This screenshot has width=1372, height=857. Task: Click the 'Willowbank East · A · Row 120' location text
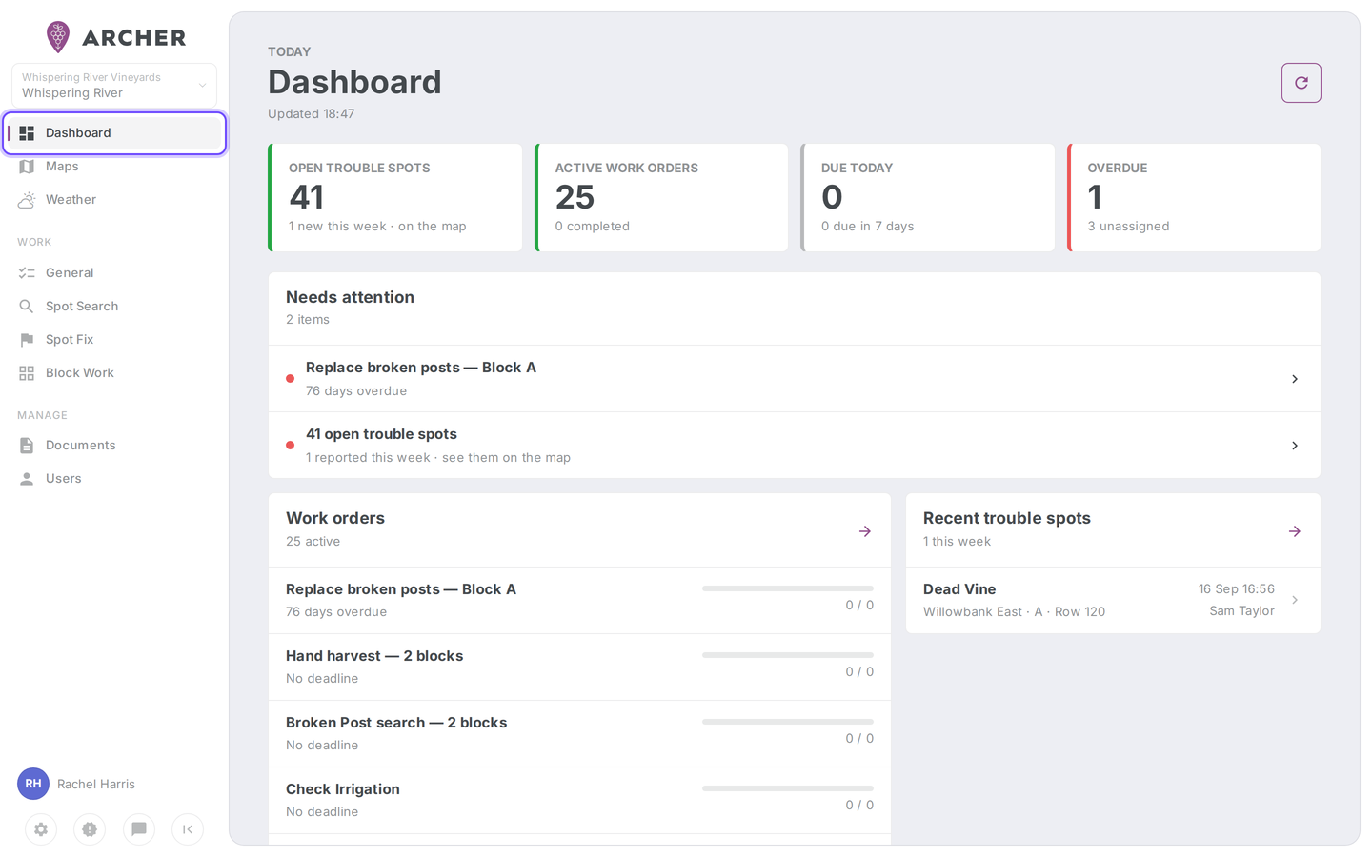(x=1014, y=612)
